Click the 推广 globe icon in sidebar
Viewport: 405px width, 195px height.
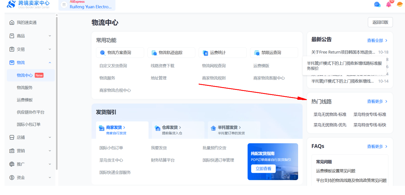tap(12, 164)
